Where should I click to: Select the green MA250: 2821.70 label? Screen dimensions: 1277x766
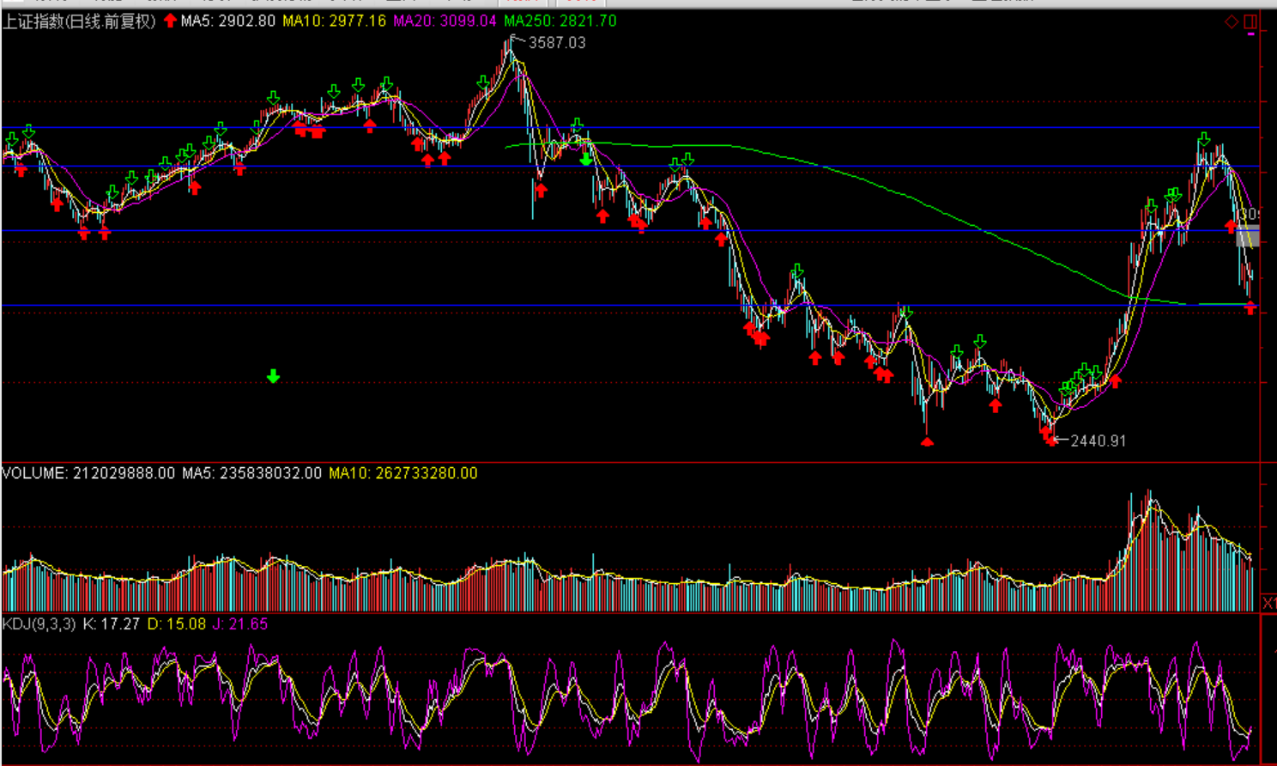[560, 21]
